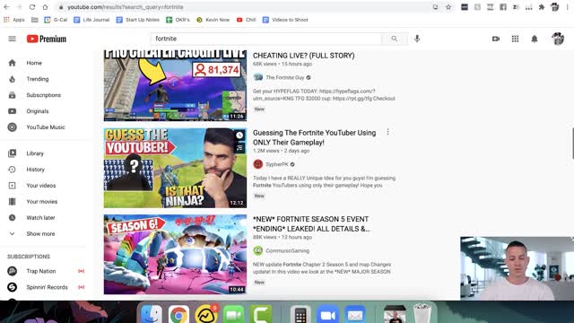Viewport: 574px width, 323px height.
Task: Open 'FORTNITE SEASON 5 EVENT' video title
Action: point(311,224)
